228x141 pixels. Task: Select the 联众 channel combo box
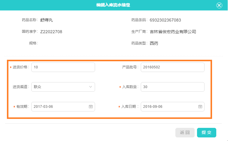(63, 87)
